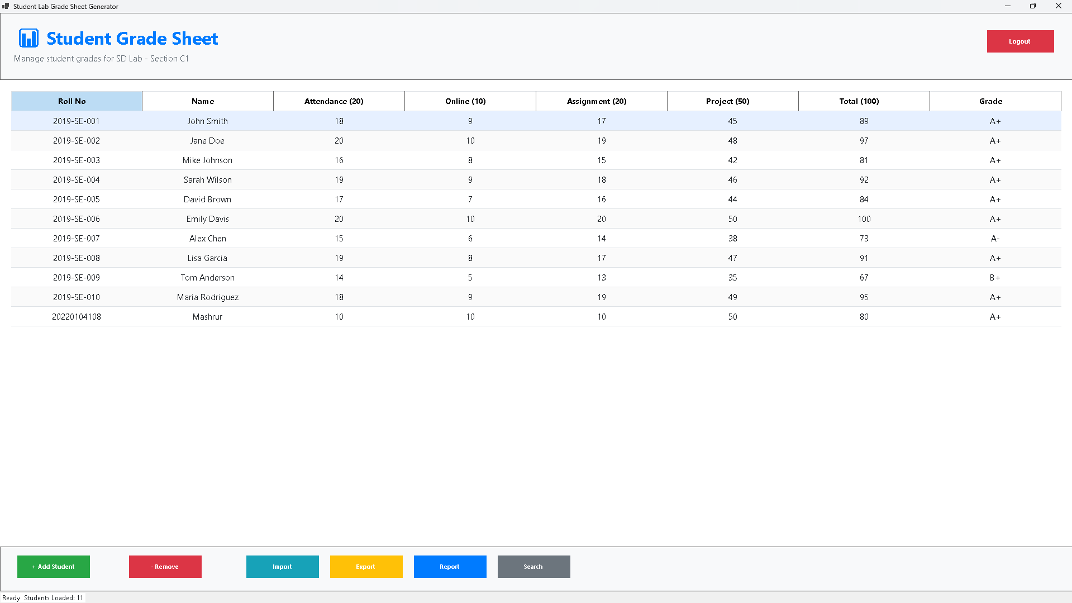Log out using the red Logout button

point(1020,41)
